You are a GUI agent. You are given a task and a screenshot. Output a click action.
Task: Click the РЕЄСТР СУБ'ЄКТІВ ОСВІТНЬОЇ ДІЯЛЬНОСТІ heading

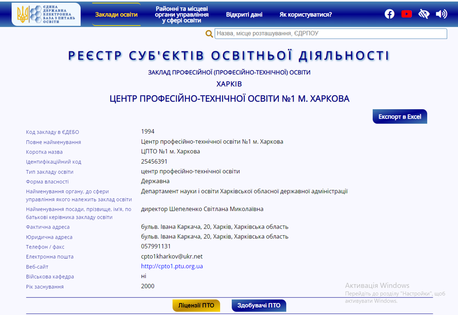pos(229,56)
